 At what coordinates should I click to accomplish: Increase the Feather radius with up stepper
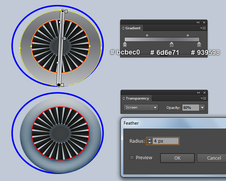150,139
